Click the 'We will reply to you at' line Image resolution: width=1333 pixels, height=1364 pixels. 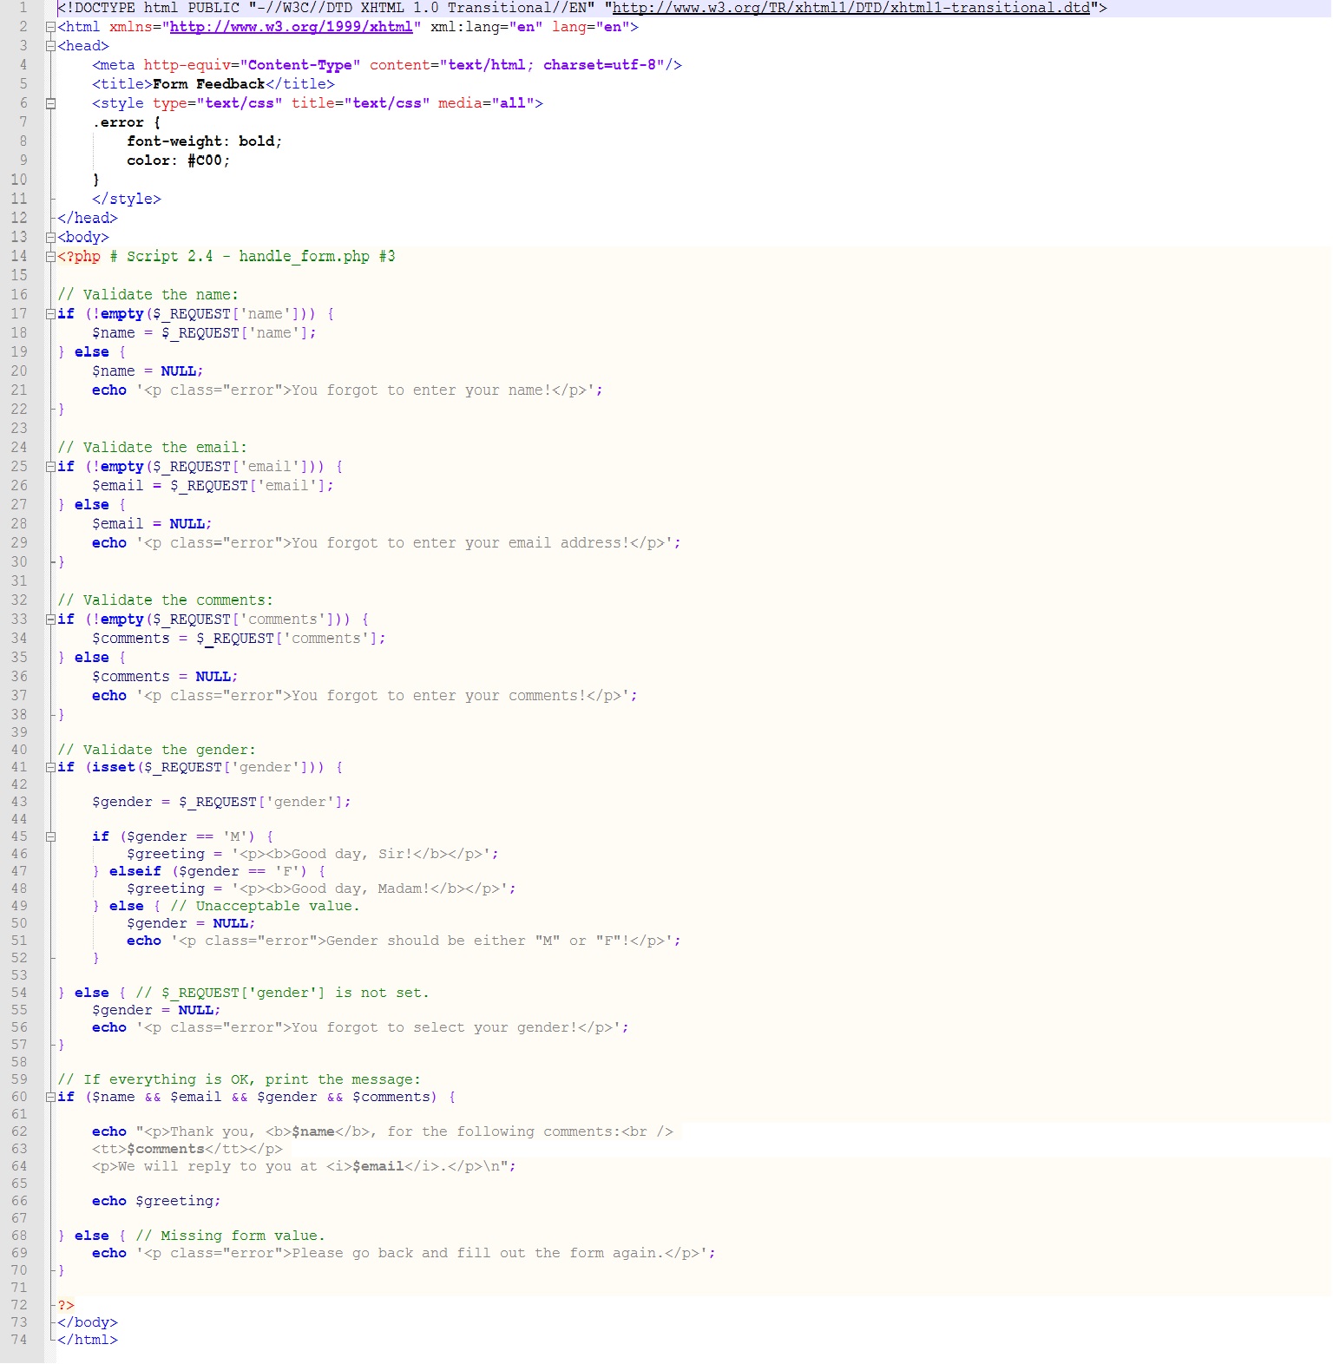tap(305, 1166)
